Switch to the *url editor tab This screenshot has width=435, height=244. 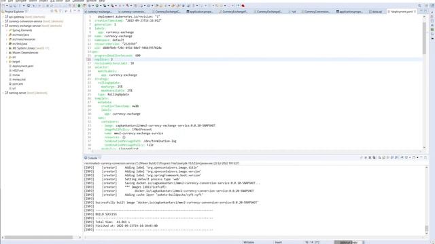[x=293, y=12]
